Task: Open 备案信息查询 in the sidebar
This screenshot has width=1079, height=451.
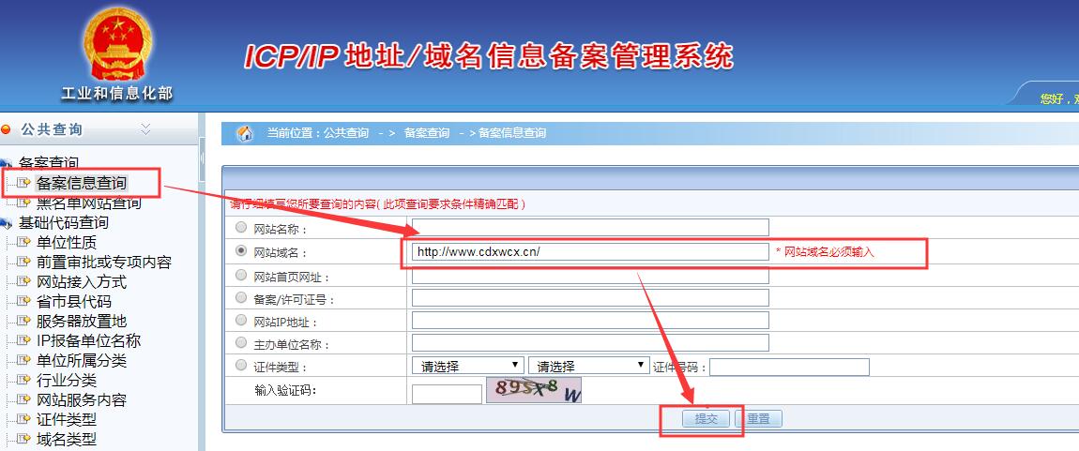Action: point(82,184)
